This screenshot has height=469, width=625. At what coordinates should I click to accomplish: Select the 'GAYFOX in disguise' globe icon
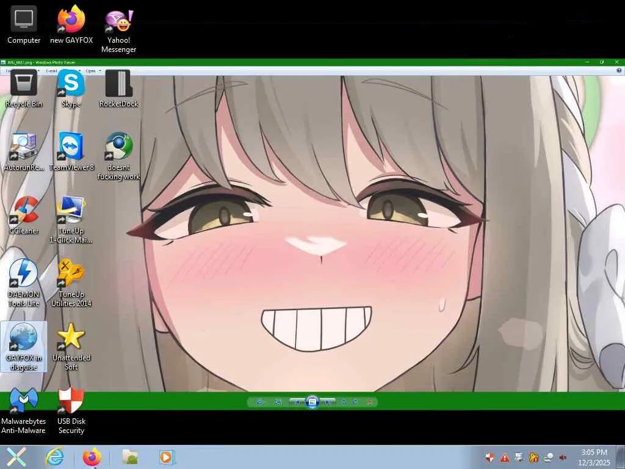click(24, 347)
